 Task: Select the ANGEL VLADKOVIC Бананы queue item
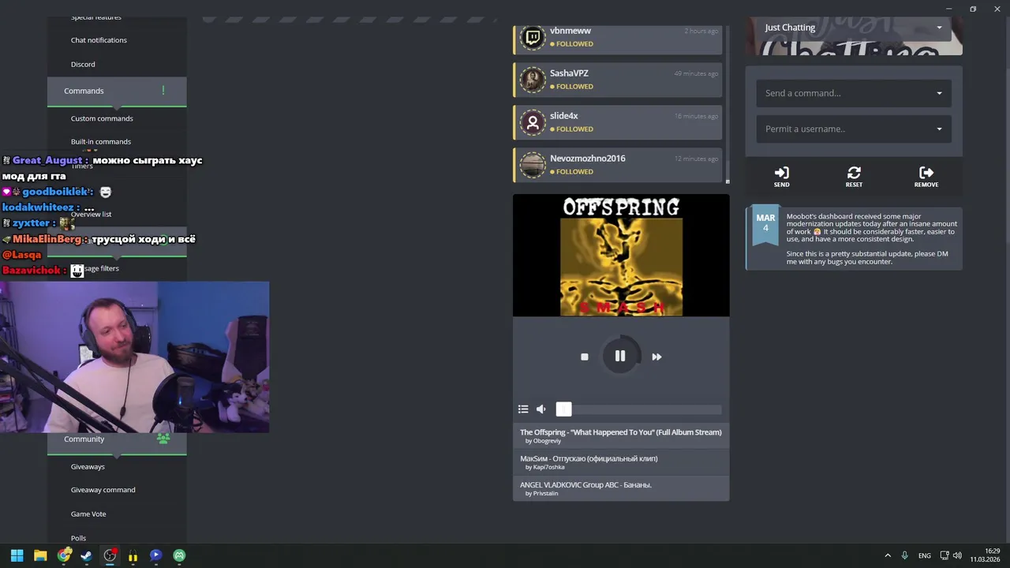(x=621, y=488)
